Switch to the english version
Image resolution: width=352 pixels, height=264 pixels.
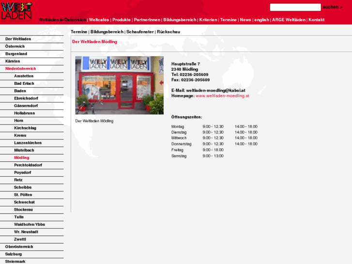point(261,20)
